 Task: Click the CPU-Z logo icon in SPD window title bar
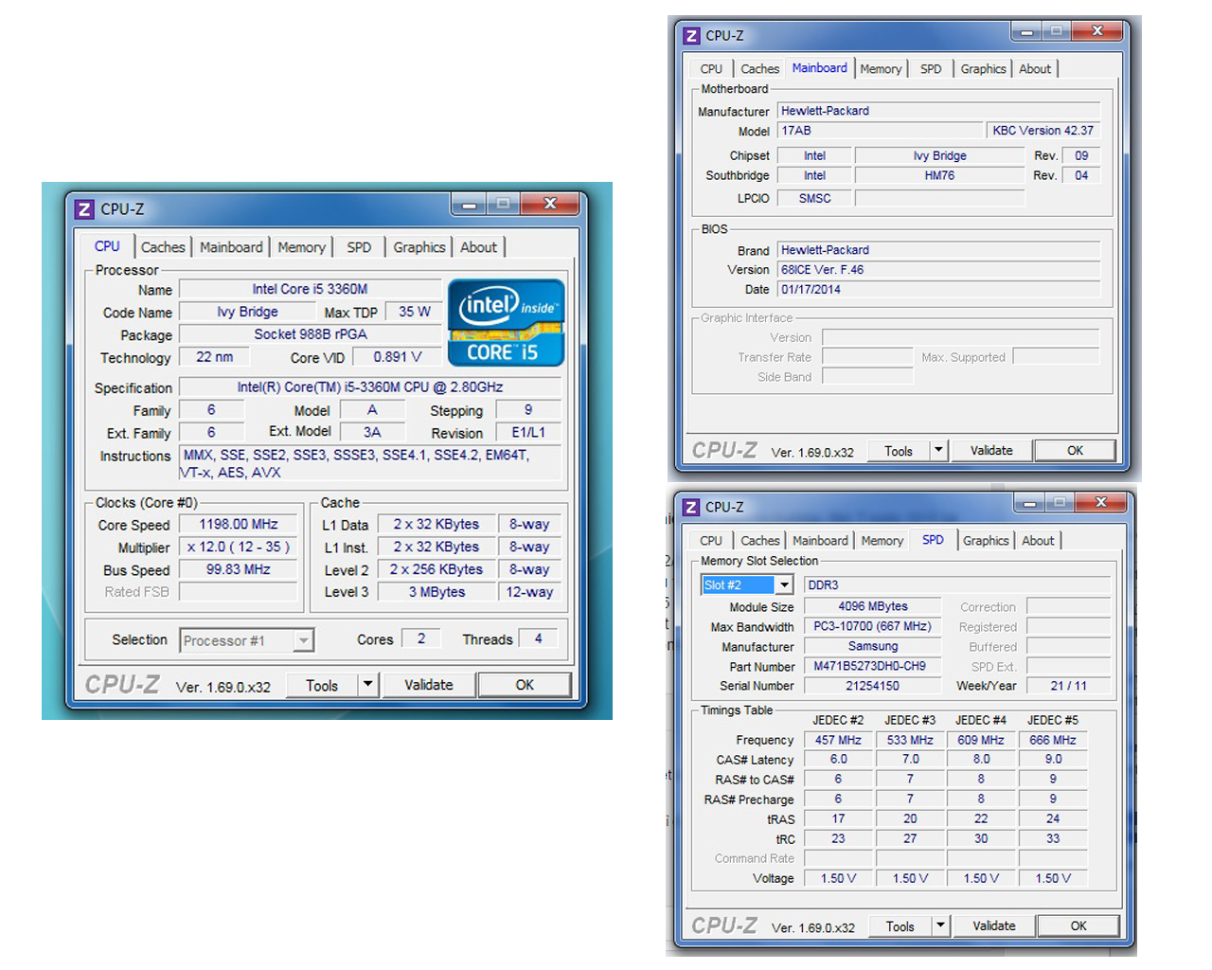pyautogui.click(x=691, y=507)
